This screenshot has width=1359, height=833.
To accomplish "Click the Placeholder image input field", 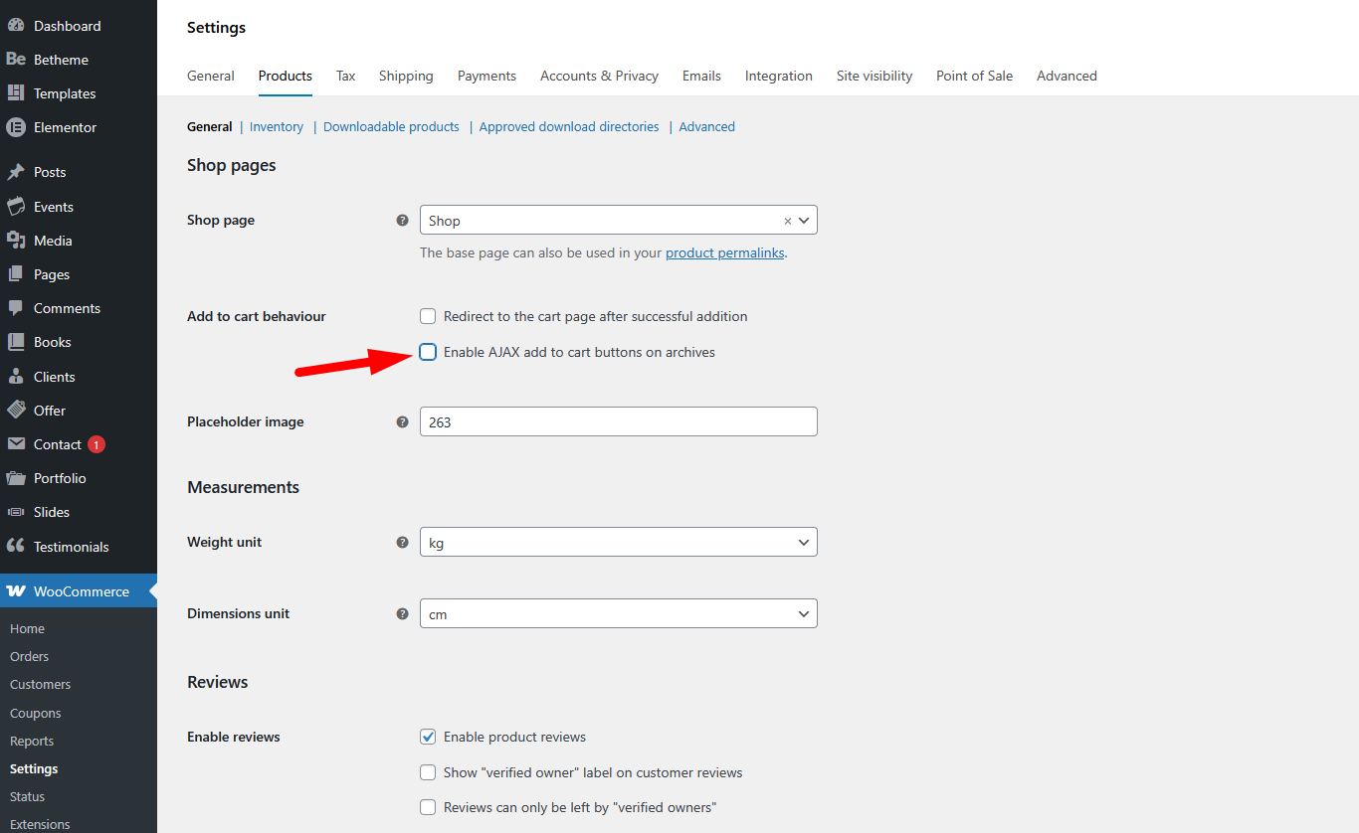I will pos(618,422).
